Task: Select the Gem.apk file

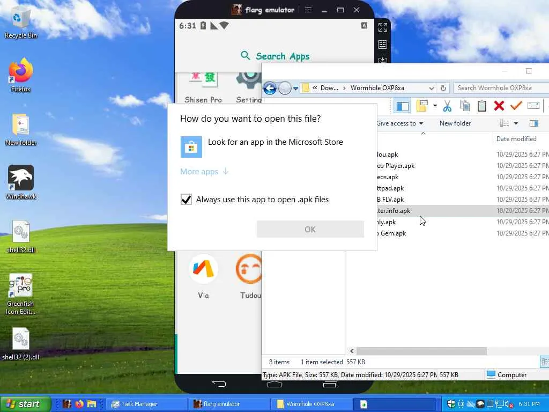Action: [391, 233]
